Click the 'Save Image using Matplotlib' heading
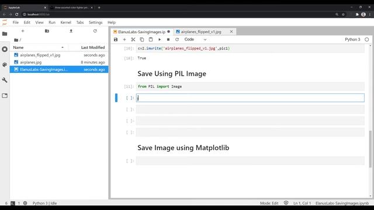374x210 pixels. click(183, 148)
